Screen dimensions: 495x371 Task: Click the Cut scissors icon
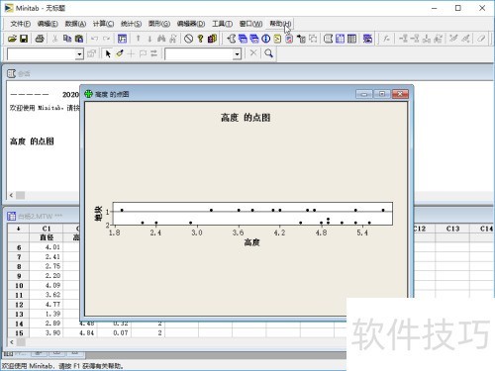pyautogui.click(x=55, y=39)
